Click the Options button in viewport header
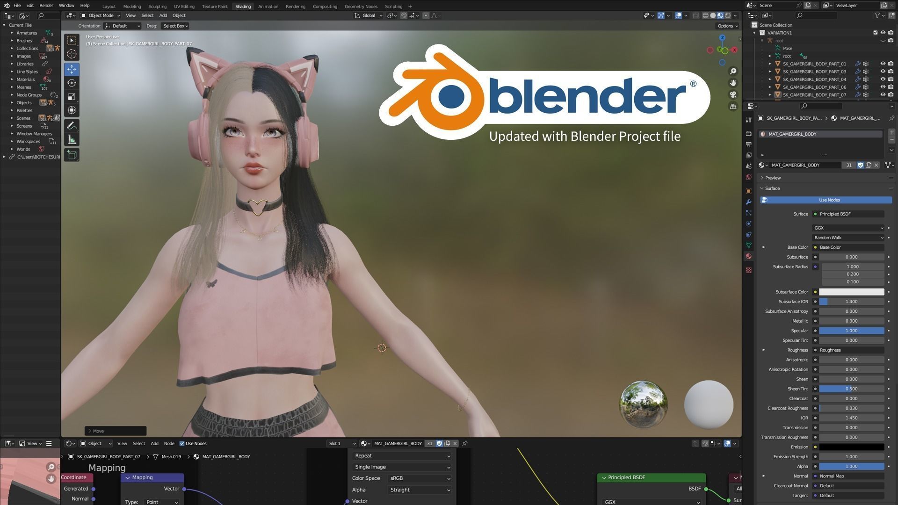Image resolution: width=898 pixels, height=505 pixels. tap(727, 26)
